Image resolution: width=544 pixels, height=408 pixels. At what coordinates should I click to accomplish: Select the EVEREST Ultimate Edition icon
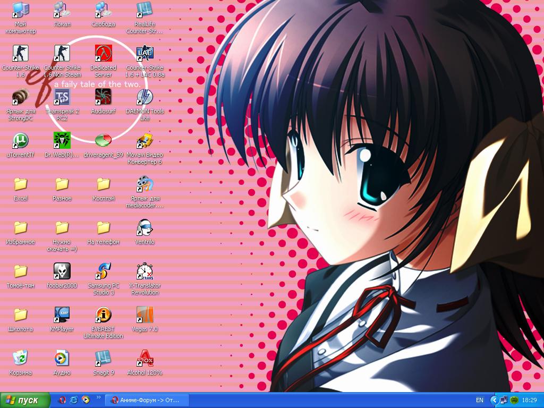[103, 315]
